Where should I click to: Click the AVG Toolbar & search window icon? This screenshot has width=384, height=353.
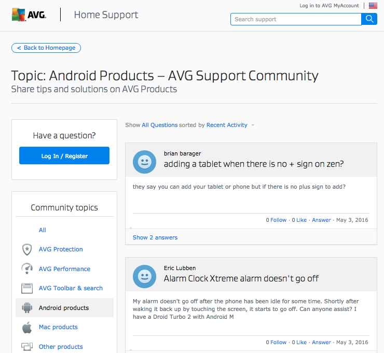click(x=27, y=288)
